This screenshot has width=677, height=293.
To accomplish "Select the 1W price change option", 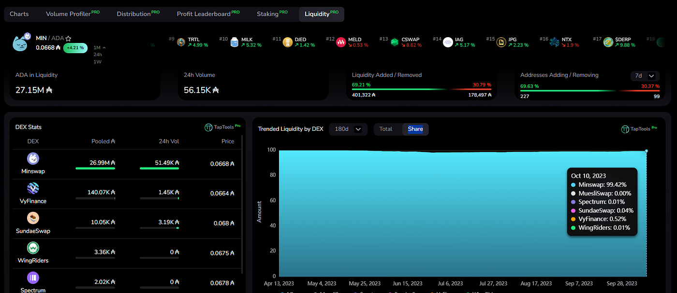I will (98, 62).
